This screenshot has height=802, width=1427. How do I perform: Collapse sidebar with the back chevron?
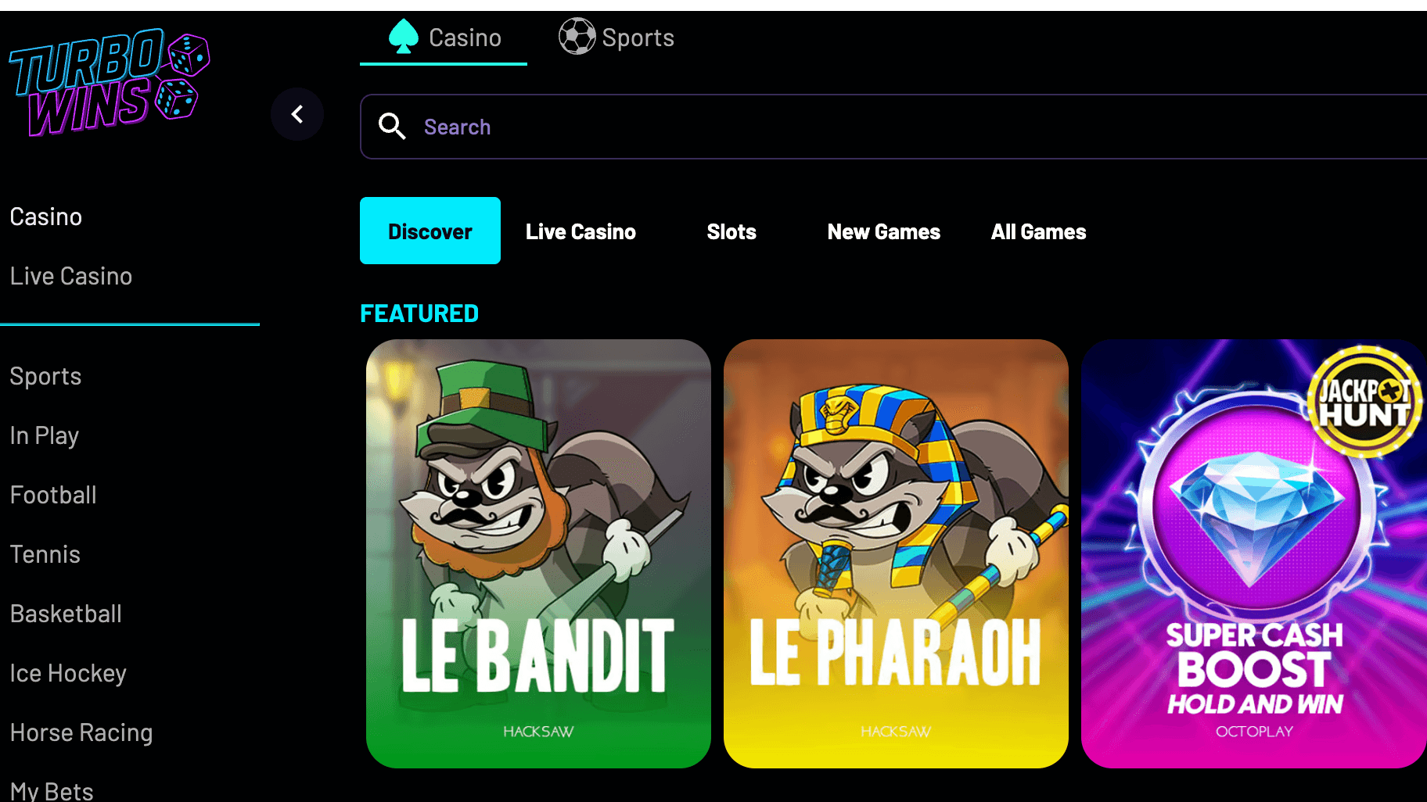(x=297, y=115)
